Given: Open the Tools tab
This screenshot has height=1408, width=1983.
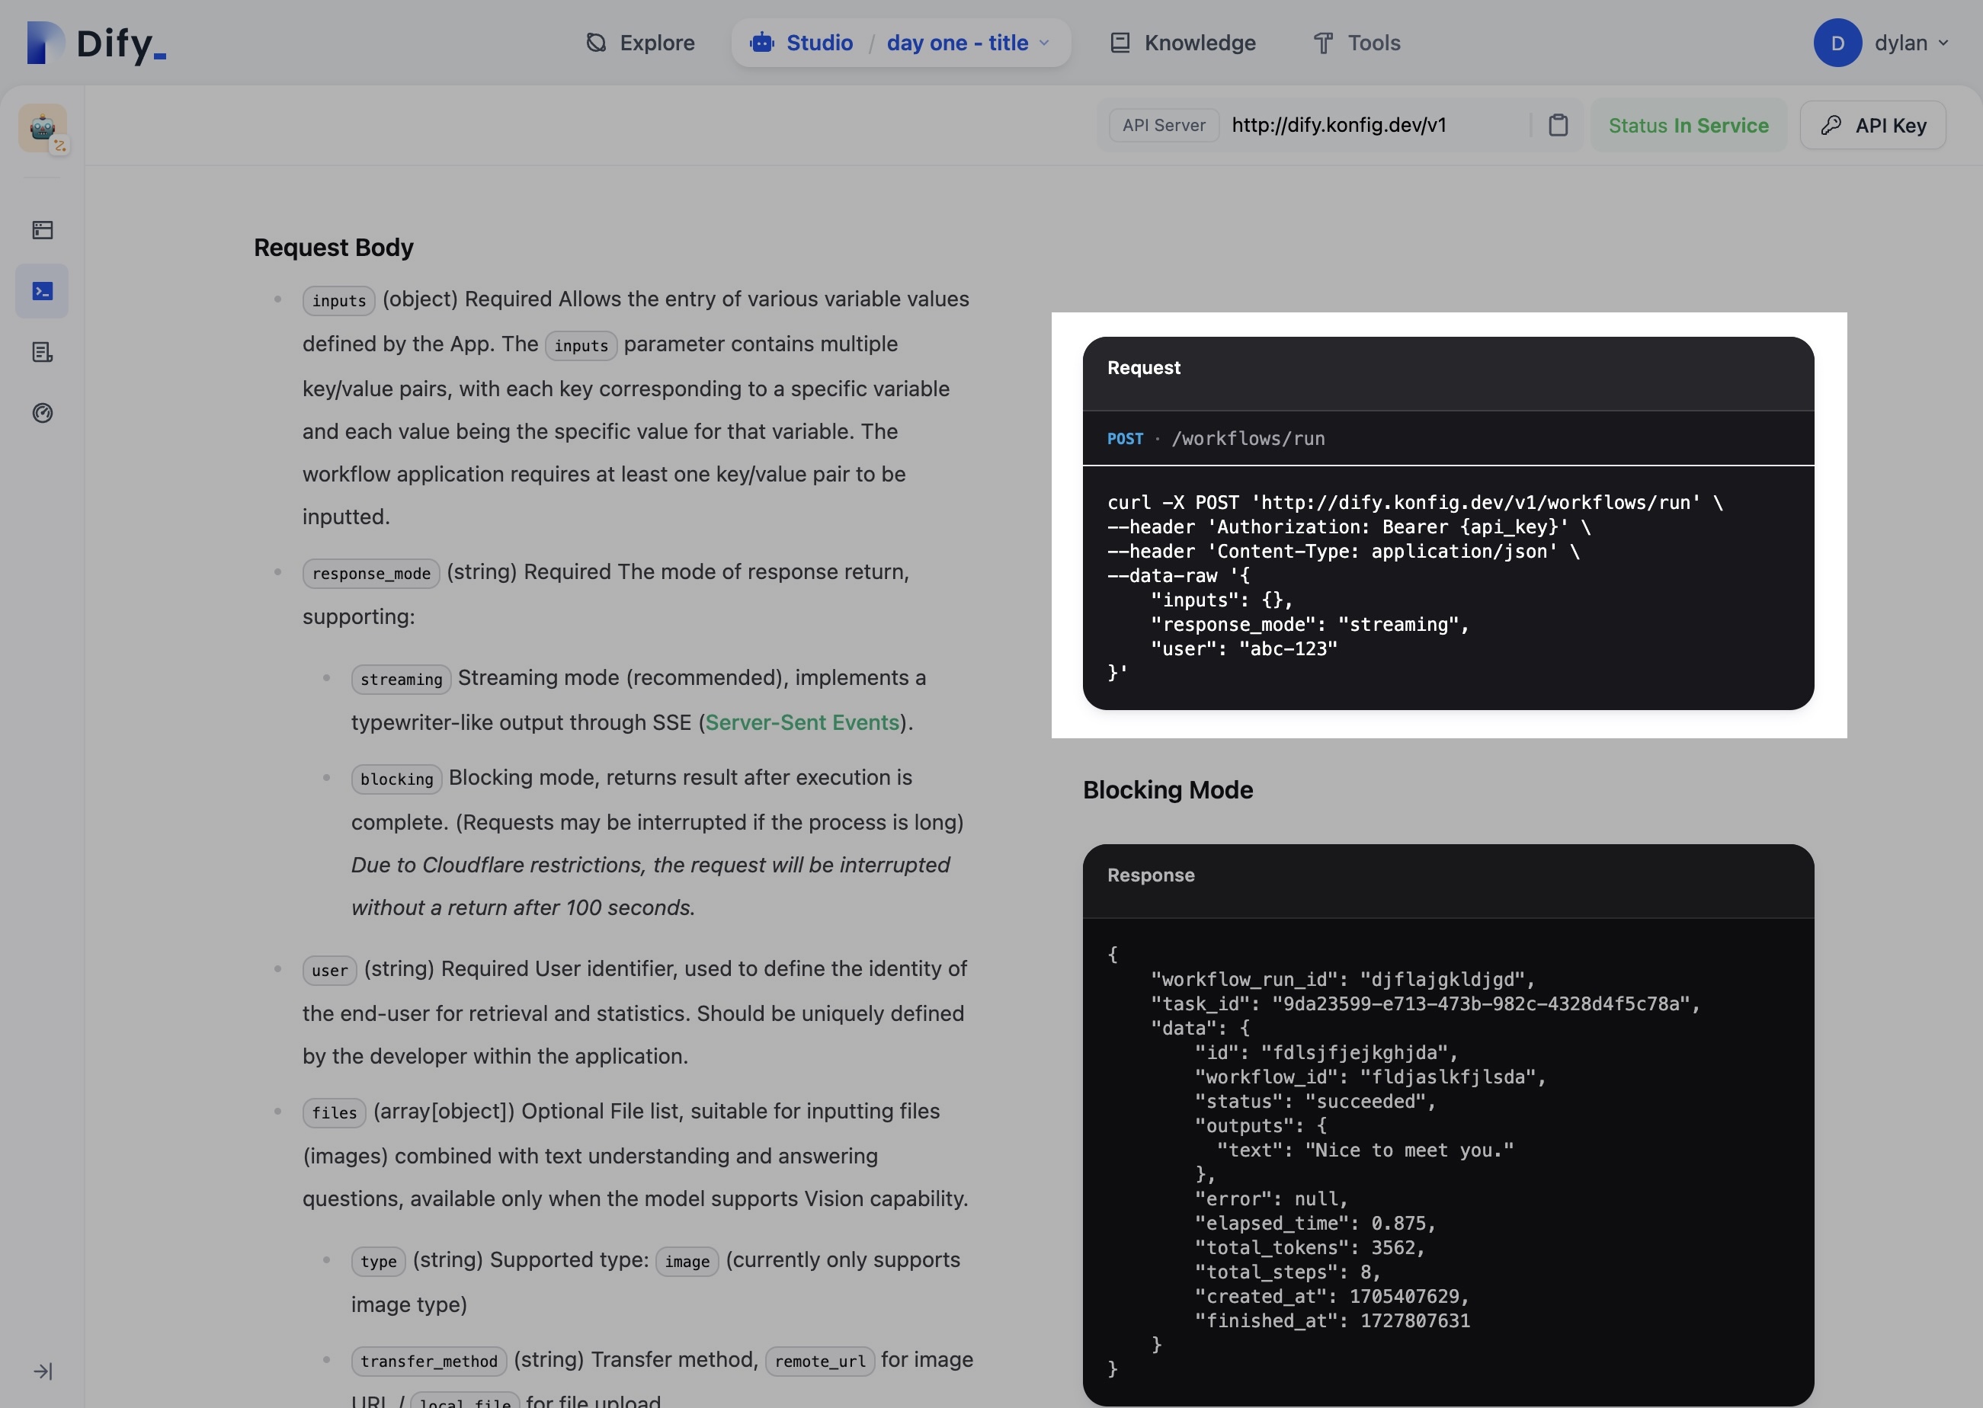Looking at the screenshot, I should pos(1357,43).
